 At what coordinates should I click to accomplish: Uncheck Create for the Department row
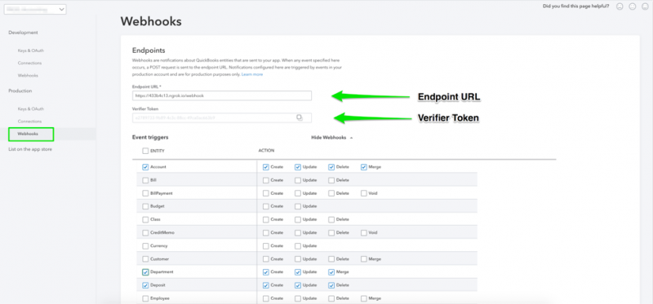coord(266,272)
